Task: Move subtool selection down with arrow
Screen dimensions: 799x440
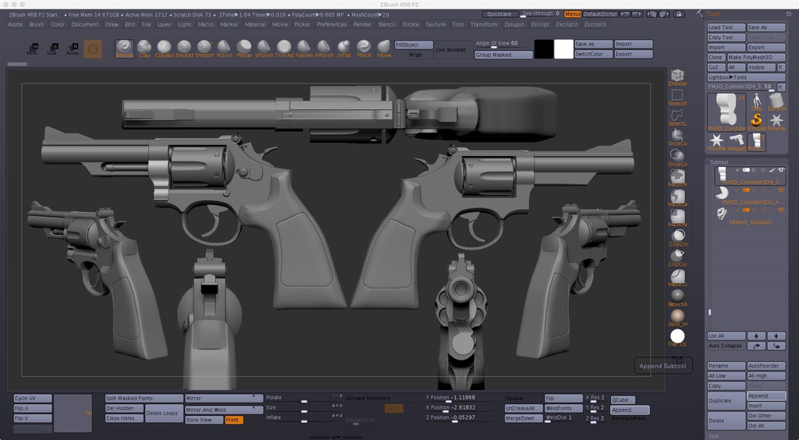Action: click(776, 336)
